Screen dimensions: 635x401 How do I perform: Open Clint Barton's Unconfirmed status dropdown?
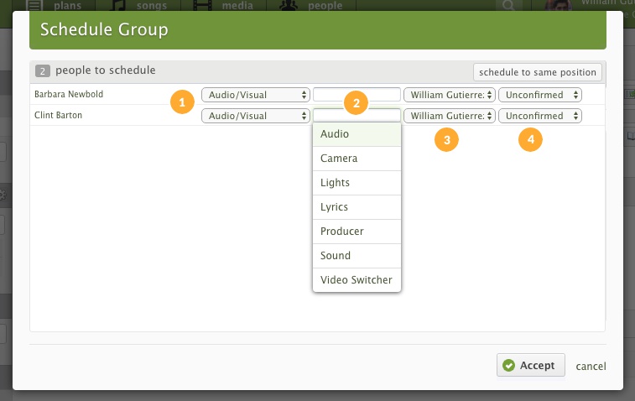pos(540,116)
